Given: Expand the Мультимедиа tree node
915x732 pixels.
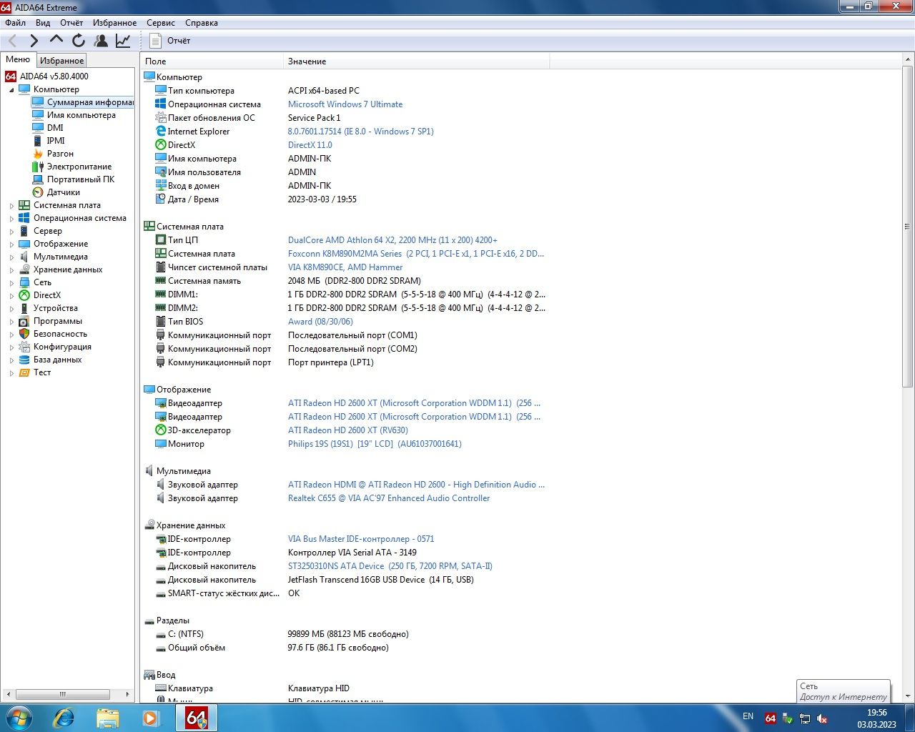Looking at the screenshot, I should [11, 257].
